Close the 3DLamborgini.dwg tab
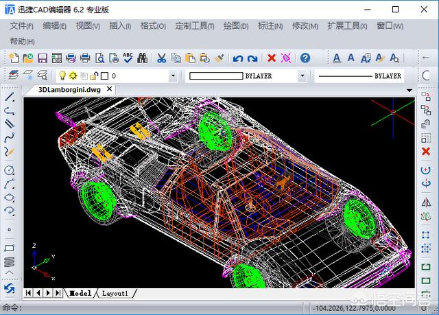The image size is (439, 315). point(108,89)
